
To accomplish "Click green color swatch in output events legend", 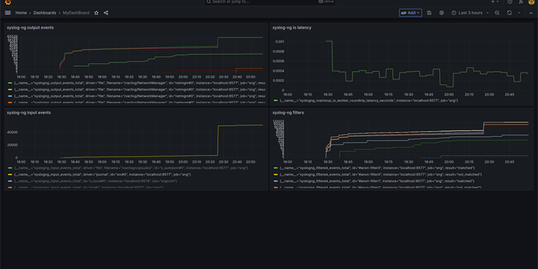I will pos(10,83).
